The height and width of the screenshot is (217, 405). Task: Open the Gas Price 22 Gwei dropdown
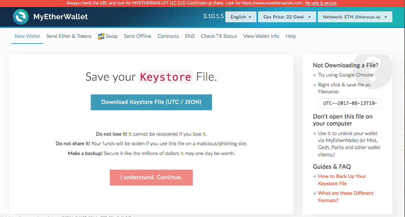tap(287, 17)
